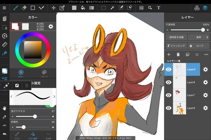Toggle クリッピング clipping
Viewport: 211px width, 140px height.
click(176, 46)
